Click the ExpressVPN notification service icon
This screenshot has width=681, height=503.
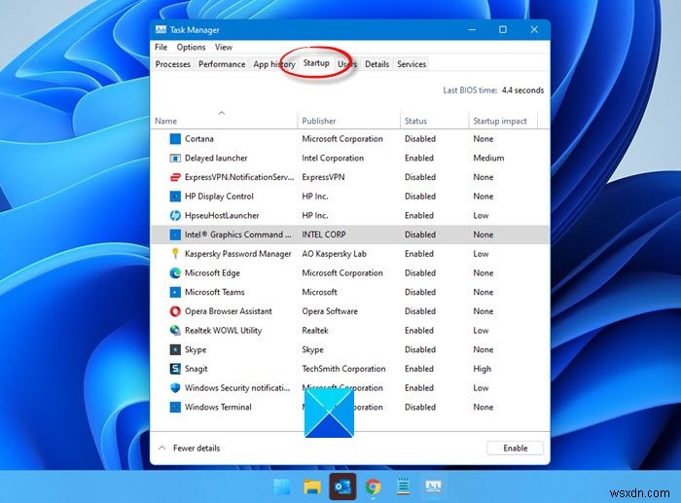(x=175, y=177)
